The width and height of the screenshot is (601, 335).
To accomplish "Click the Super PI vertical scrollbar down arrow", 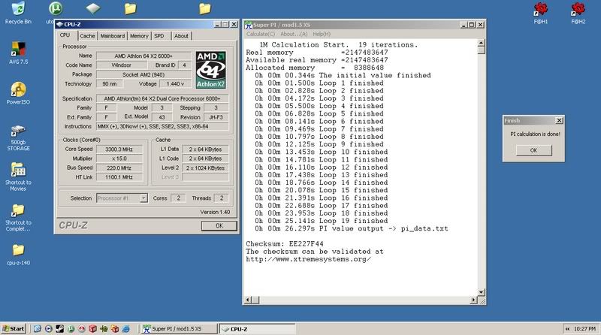I will point(482,292).
